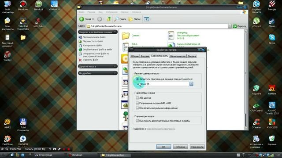
Task: Launch VideoPad Video Editor shortcut
Action: (x=23, y=24)
